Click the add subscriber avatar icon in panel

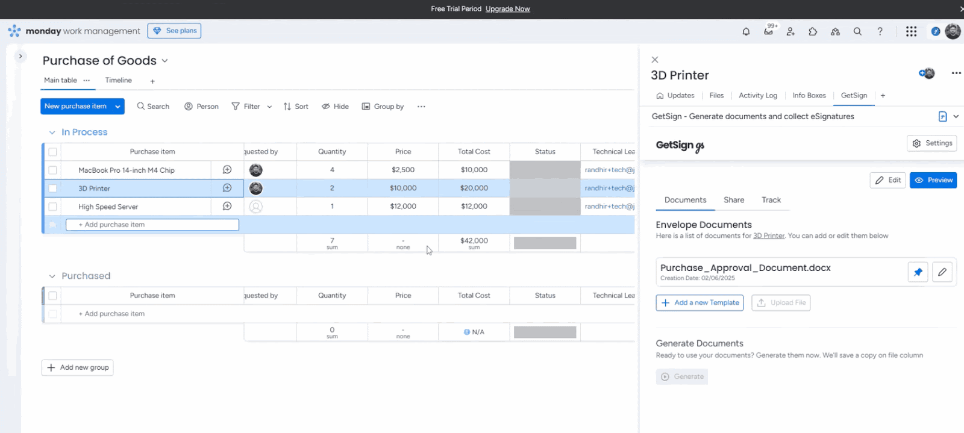point(927,73)
